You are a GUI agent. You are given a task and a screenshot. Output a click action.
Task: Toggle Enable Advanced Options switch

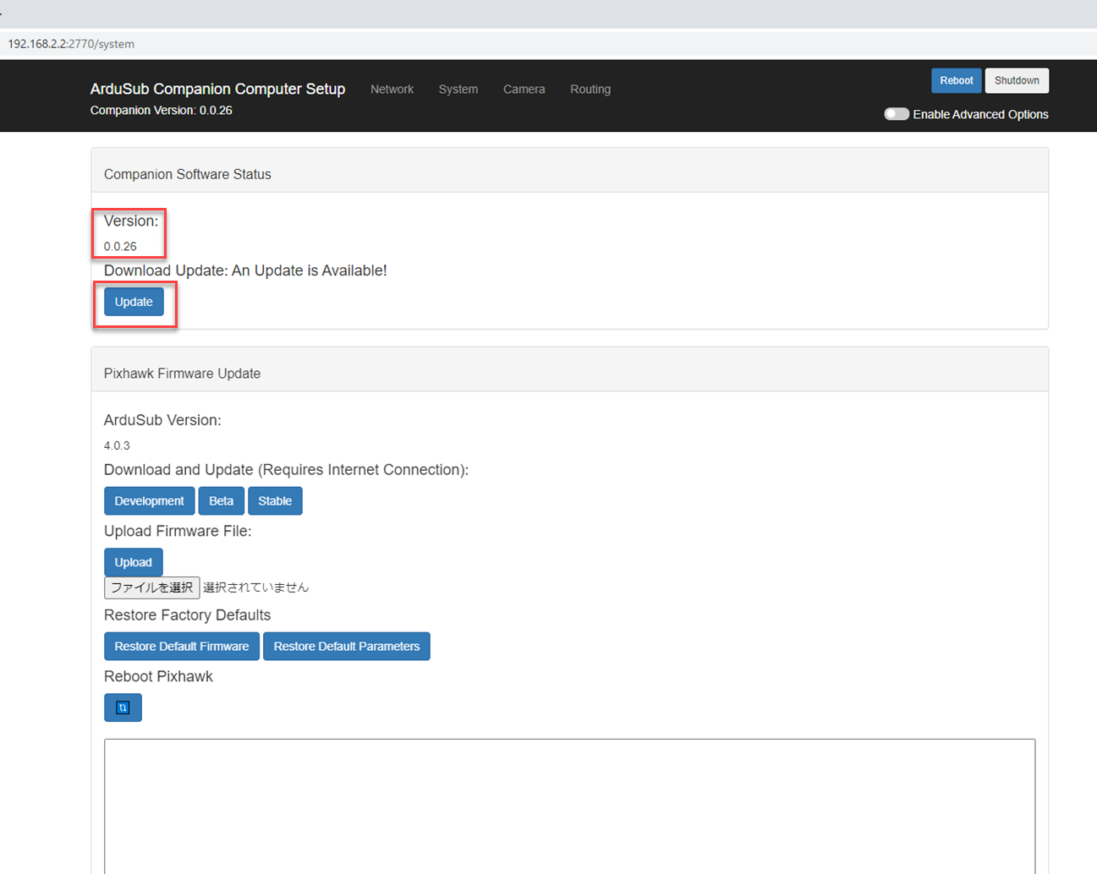897,114
